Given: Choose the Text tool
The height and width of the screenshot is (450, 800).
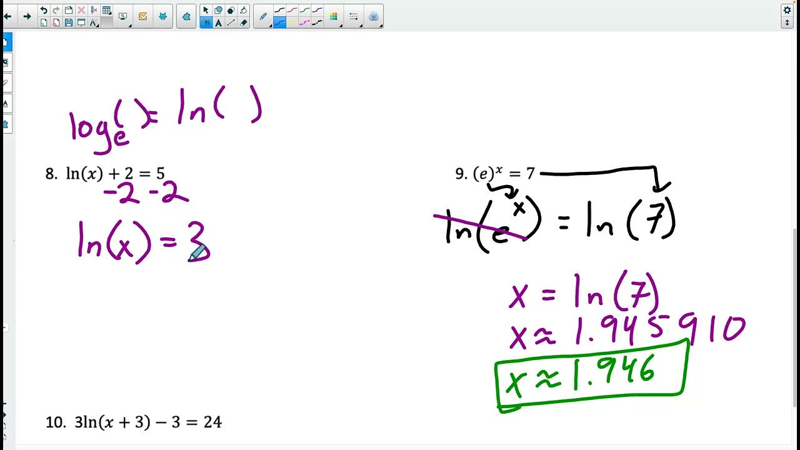Looking at the screenshot, I should pos(218,22).
